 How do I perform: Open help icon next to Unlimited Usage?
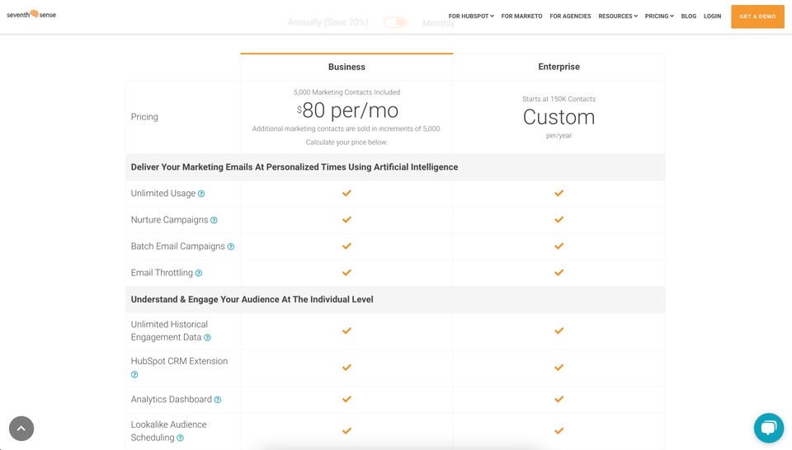click(201, 194)
